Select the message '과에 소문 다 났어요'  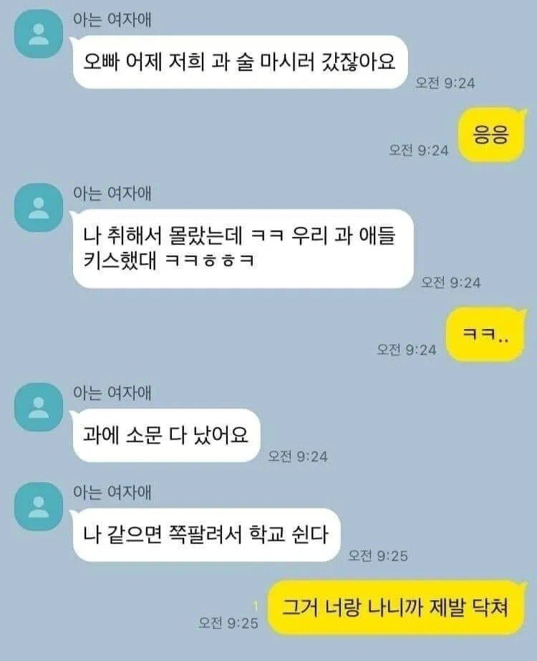click(x=166, y=435)
